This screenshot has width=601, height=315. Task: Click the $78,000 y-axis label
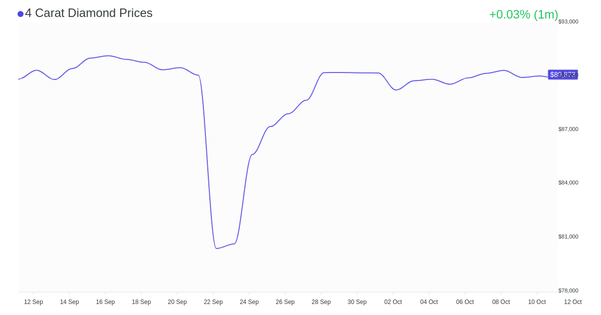pyautogui.click(x=568, y=290)
